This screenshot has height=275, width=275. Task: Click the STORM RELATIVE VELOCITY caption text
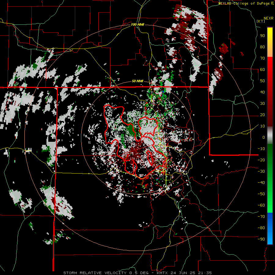(95, 273)
